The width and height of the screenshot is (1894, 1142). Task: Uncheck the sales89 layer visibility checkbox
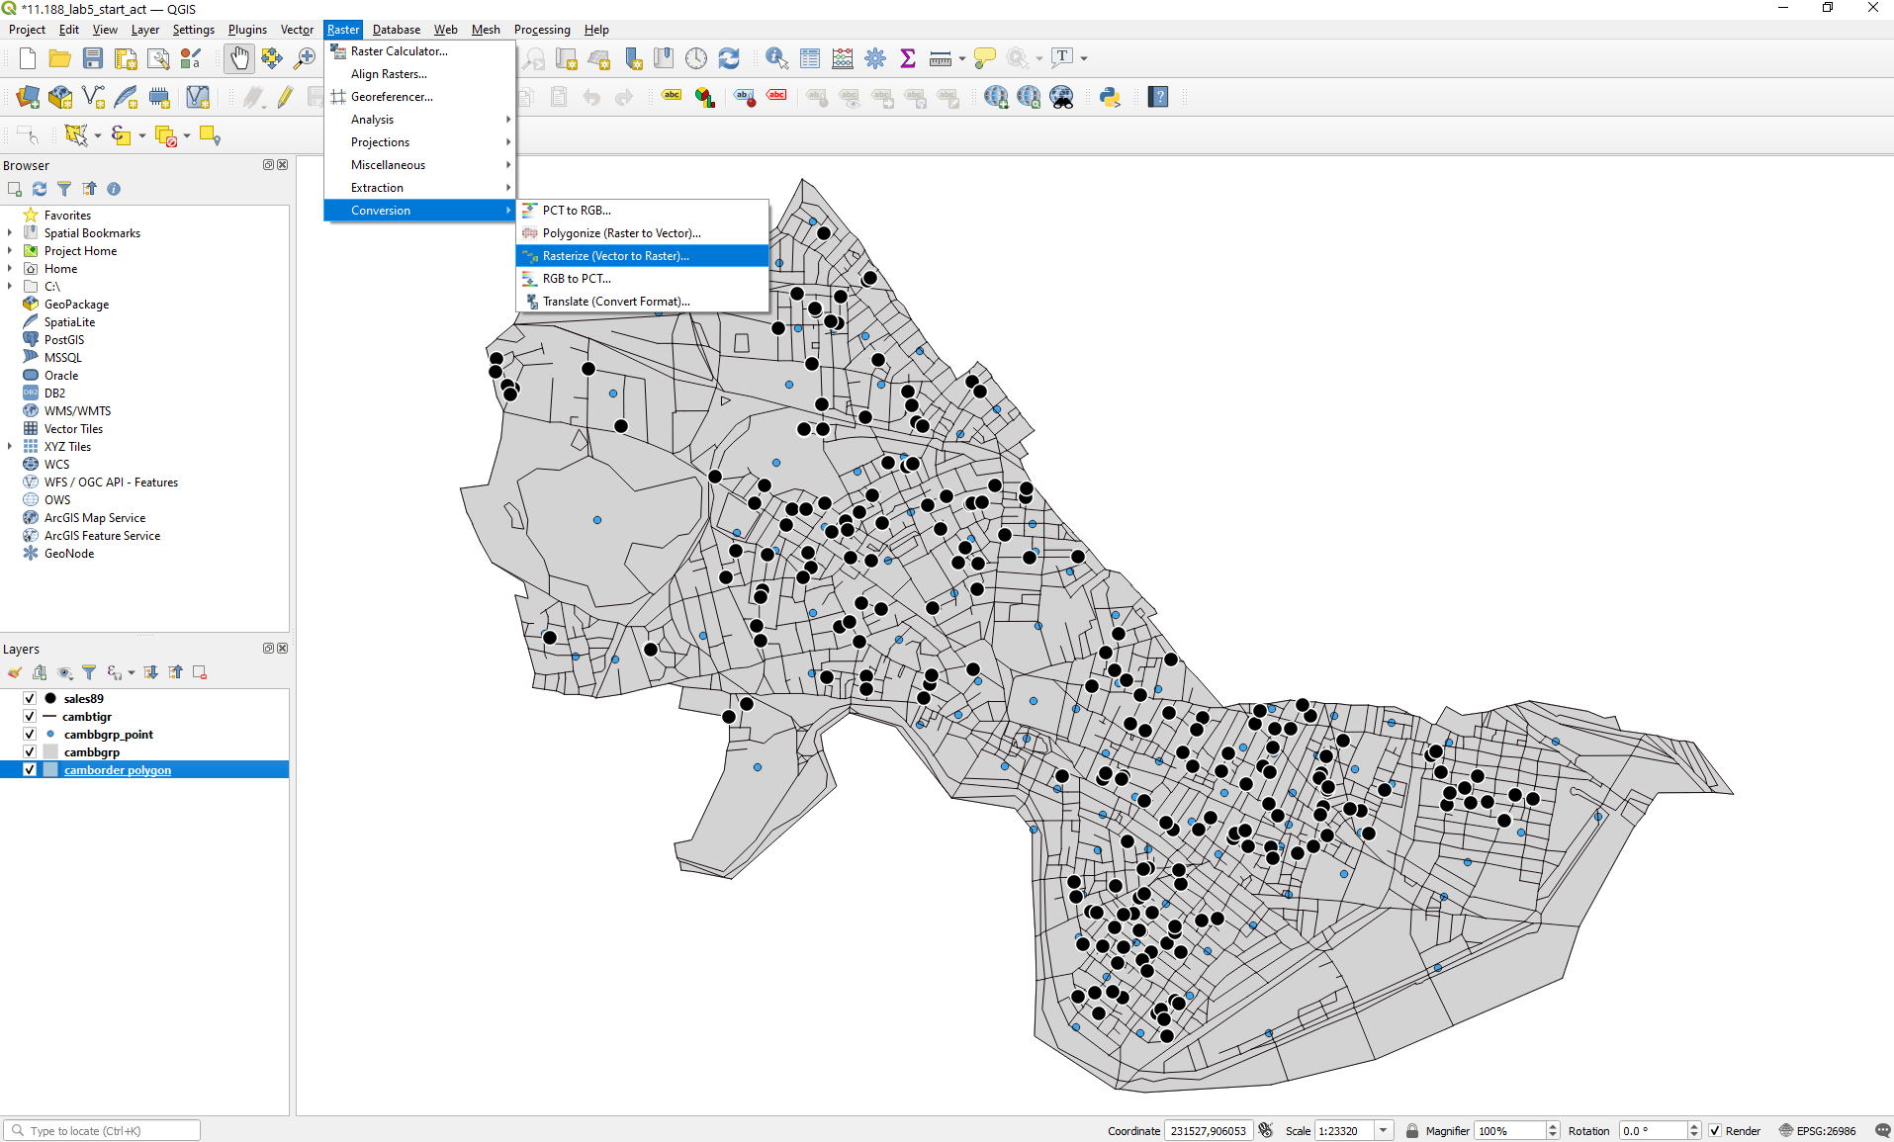pos(30,698)
